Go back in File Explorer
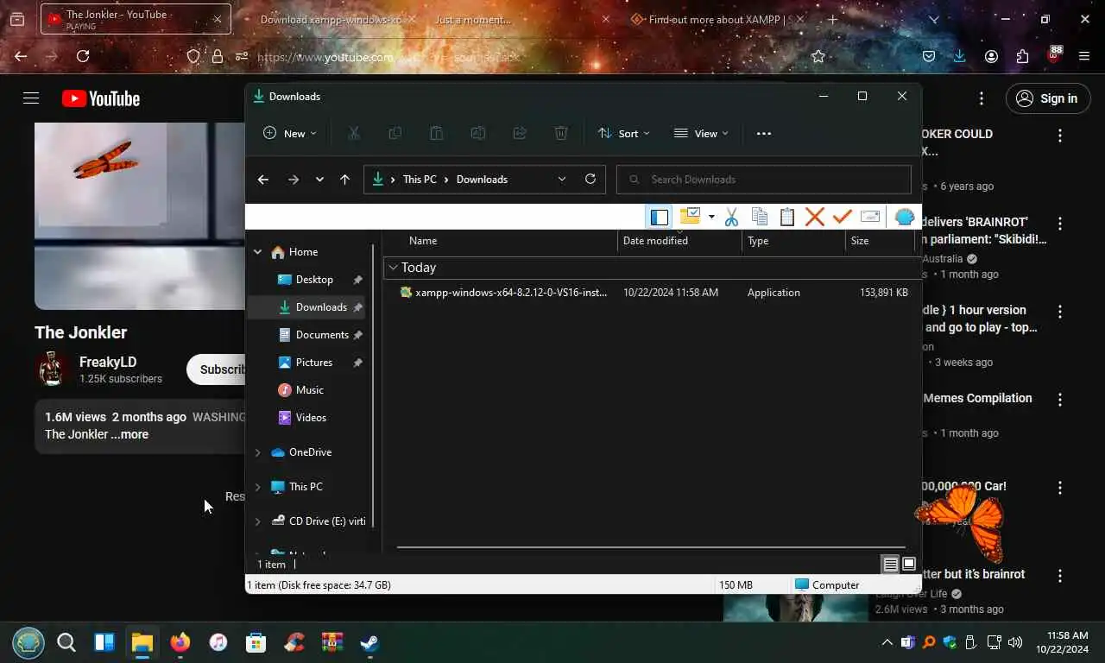The height and width of the screenshot is (663, 1105). (x=262, y=180)
